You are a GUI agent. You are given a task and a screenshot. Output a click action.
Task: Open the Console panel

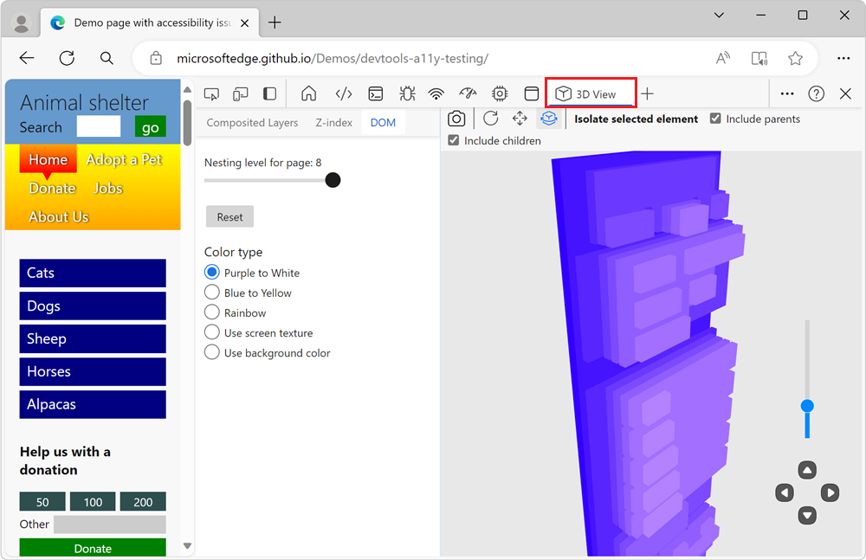[x=376, y=93]
